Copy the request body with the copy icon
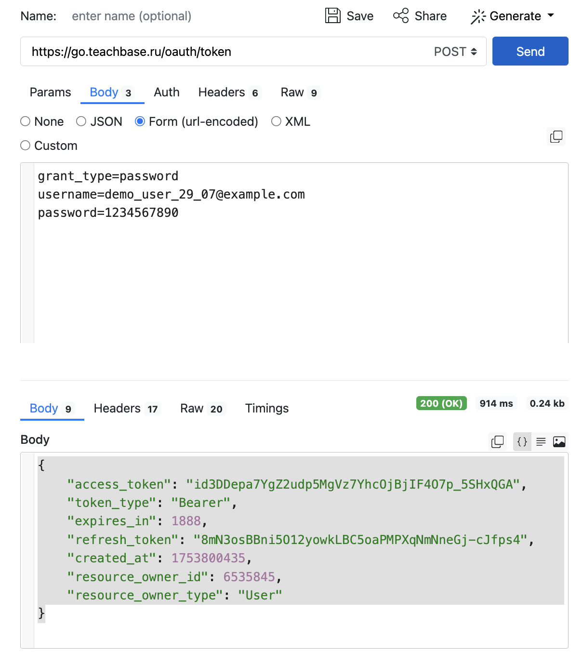 click(x=556, y=137)
